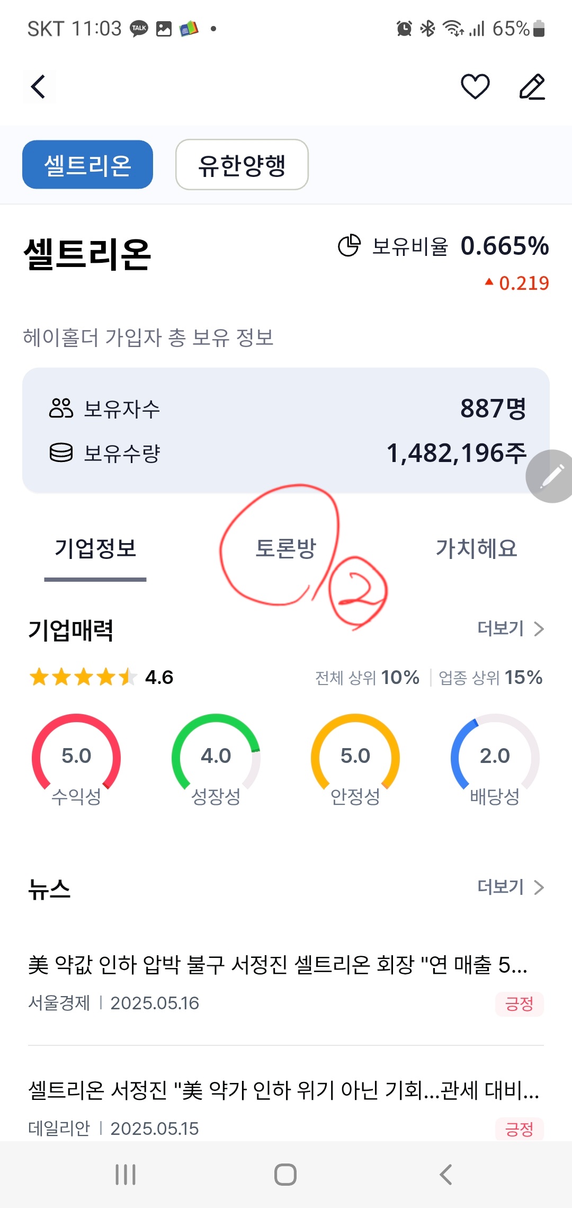Open the 데일리안 news article headline
This screenshot has width=572, height=1208.
tap(283, 1090)
